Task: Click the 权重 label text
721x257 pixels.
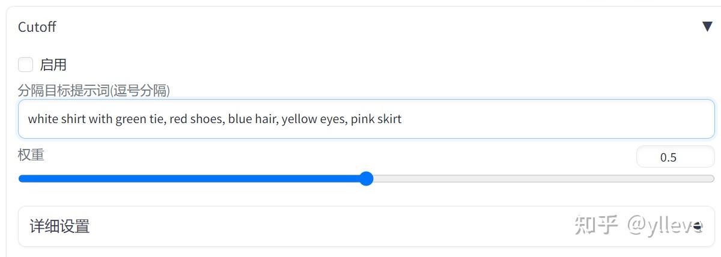Action: 31,154
